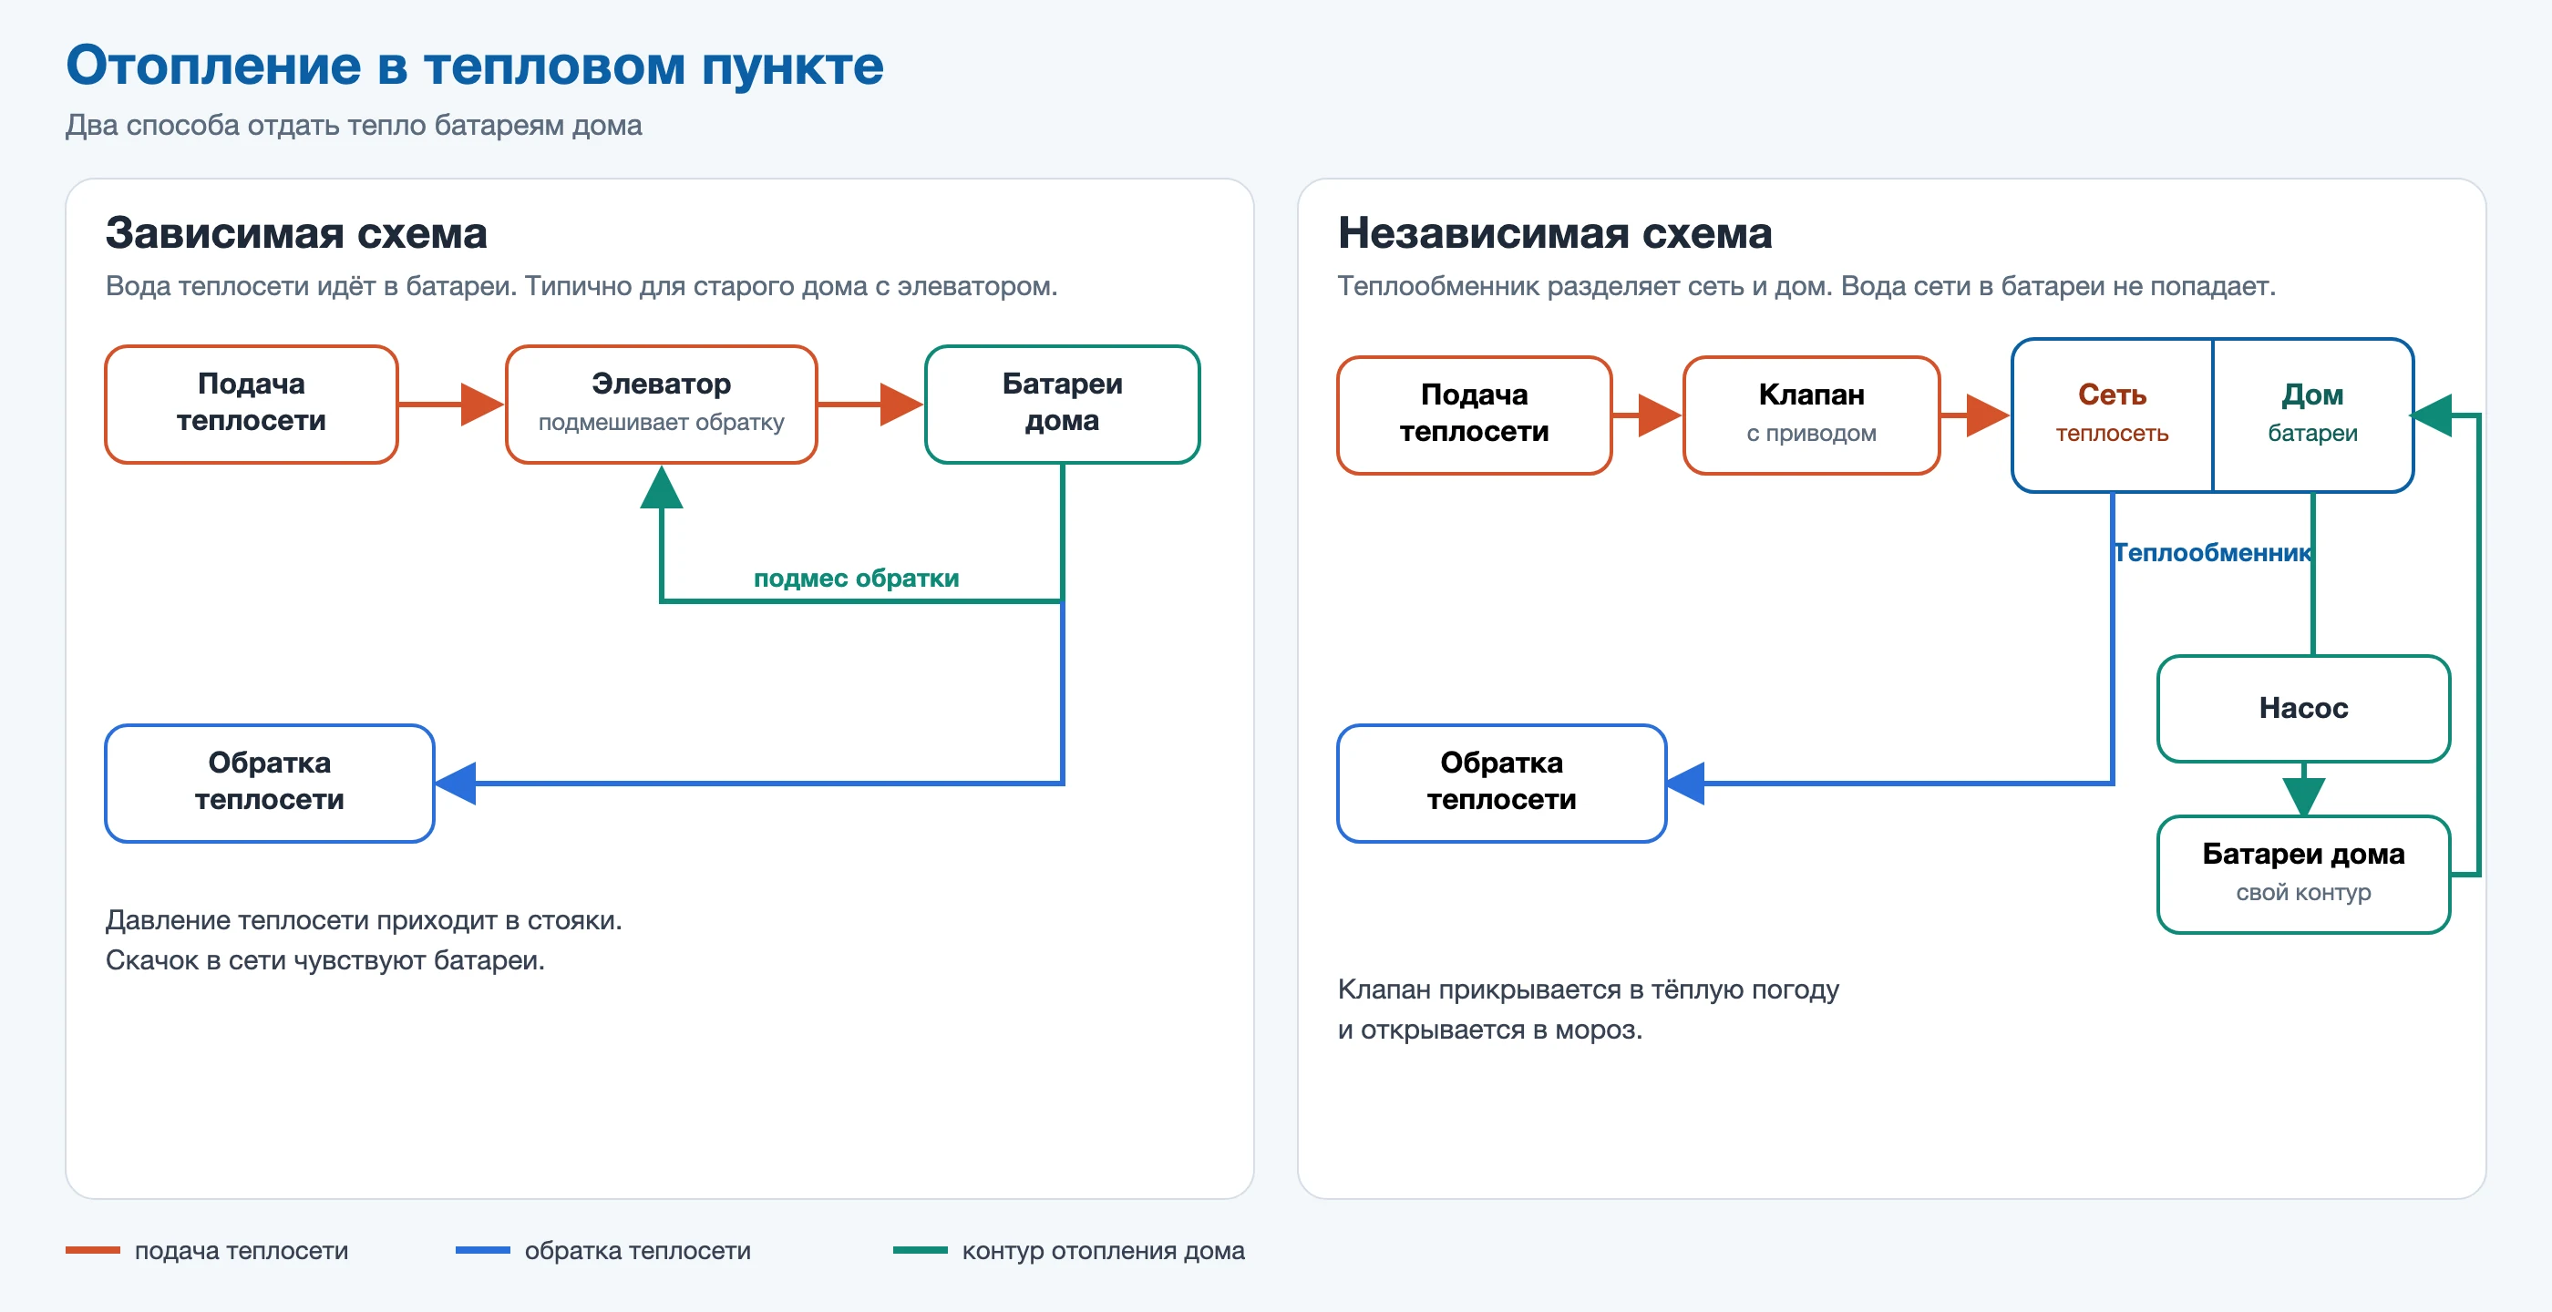Click 'Батареи дома свой контур' box
The width and height of the screenshot is (2552, 1312).
coord(2303,875)
